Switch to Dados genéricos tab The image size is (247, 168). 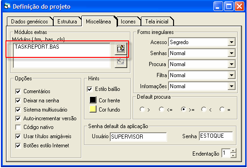coord(30,22)
